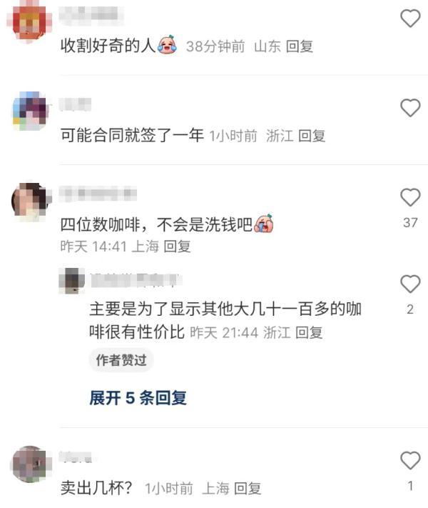The image size is (428, 508).
Task: Open avatar of '四位数咖啡' commenter
Action: pyautogui.click(x=31, y=200)
